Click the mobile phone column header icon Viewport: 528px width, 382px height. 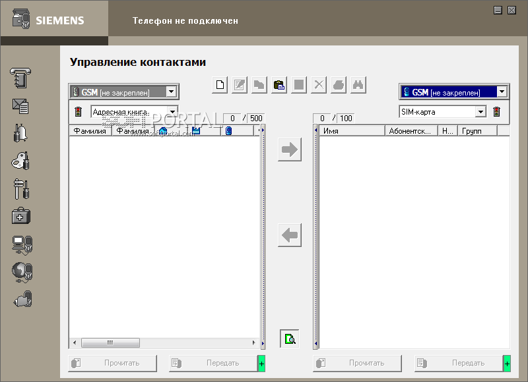228,130
